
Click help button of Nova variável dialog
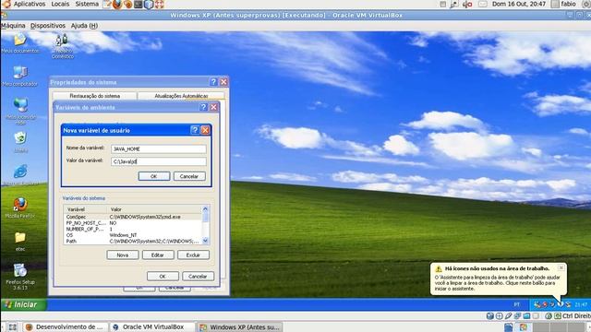pyautogui.click(x=195, y=130)
